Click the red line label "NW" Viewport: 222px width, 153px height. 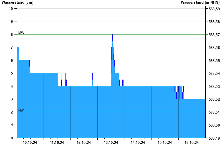[x=21, y=110]
